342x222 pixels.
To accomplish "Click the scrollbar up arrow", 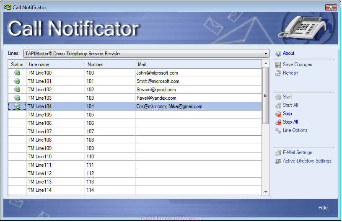I will [x=265, y=64].
